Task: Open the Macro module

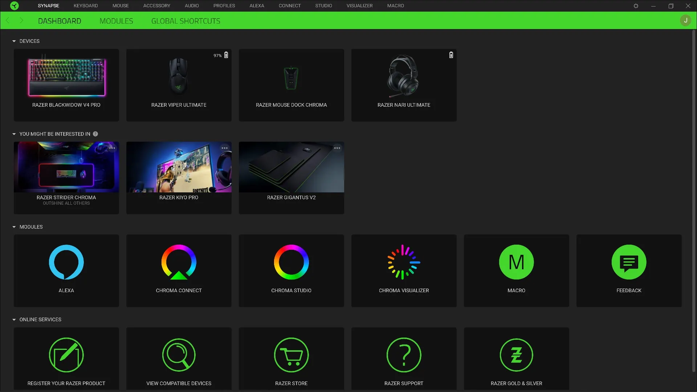Action: coord(516,270)
